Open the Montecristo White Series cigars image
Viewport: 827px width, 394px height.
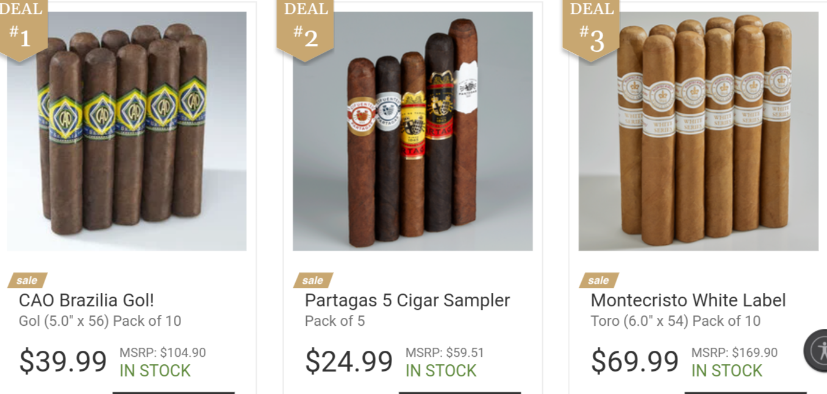(698, 131)
